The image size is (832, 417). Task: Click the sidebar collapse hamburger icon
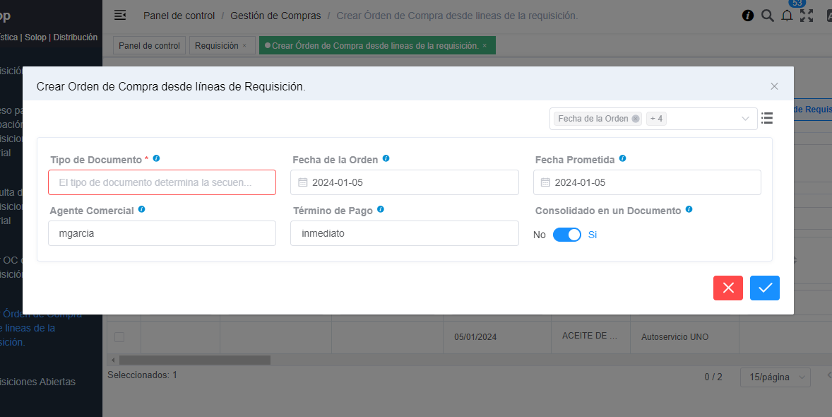coord(120,15)
